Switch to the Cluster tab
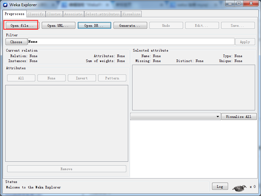Viewport: 261px width, 196px height. pyautogui.click(x=54, y=14)
